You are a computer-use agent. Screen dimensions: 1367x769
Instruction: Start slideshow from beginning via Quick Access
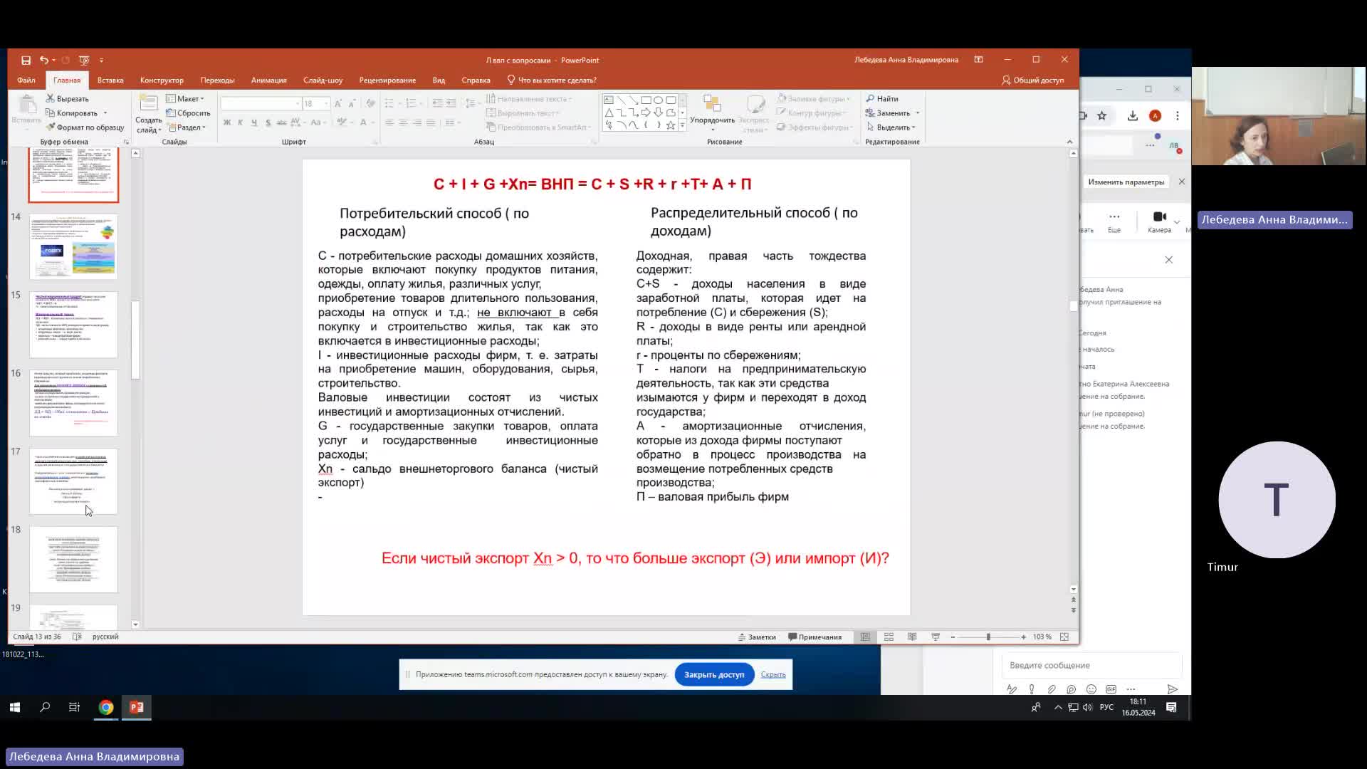coord(84,61)
